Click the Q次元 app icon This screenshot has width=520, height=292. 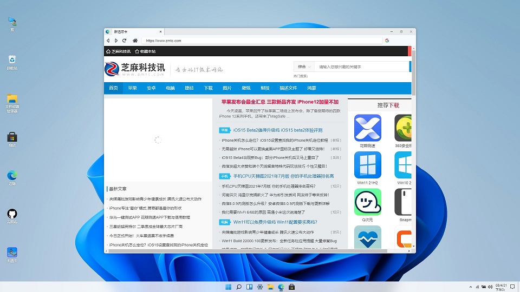[x=367, y=202]
